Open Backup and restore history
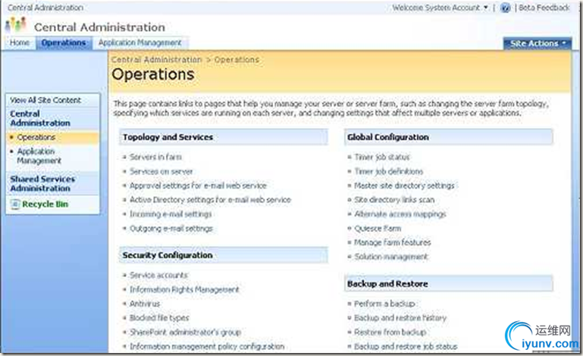 (400, 317)
